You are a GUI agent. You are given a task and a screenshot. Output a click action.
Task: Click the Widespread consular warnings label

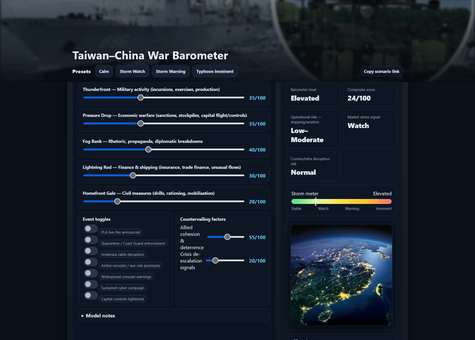coord(126,277)
